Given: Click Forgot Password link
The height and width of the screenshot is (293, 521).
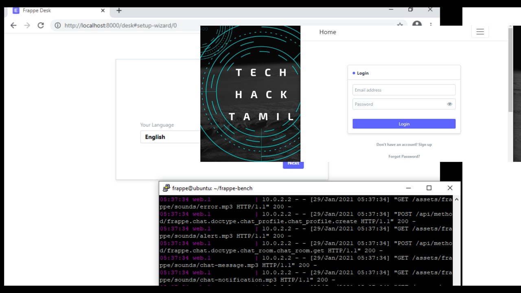Looking at the screenshot, I should point(404,156).
